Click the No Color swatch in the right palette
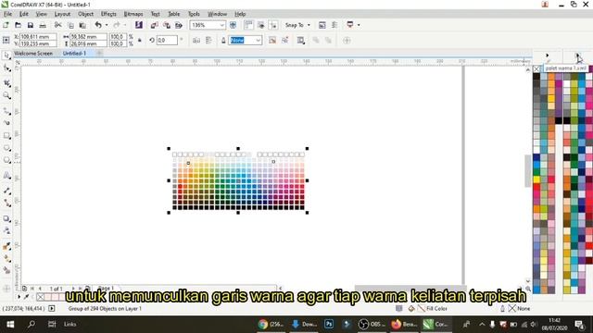593x333 pixels. 536,68
